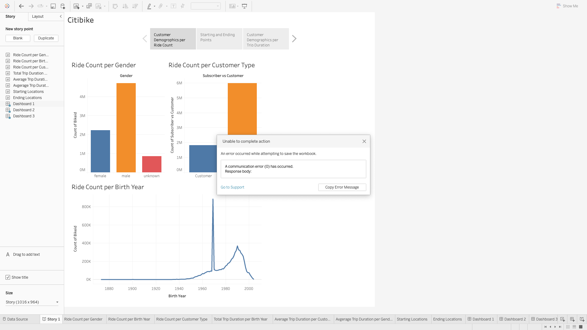The height and width of the screenshot is (330, 587).
Task: Select the Sort Descending toolbar icon
Action: click(x=135, y=6)
